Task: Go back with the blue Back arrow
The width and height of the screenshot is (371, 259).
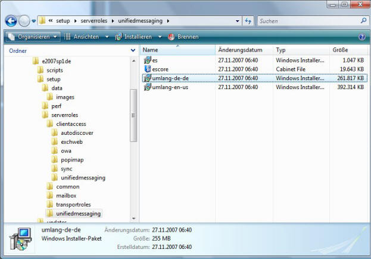Action: tap(11, 21)
